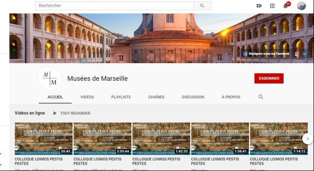Subscribe with the S'ABONNER button
Image resolution: width=314 pixels, height=171 pixels.
(269, 78)
